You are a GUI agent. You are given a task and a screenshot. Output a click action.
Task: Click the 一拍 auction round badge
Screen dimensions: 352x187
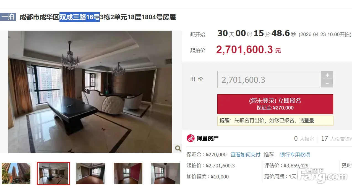8,17
